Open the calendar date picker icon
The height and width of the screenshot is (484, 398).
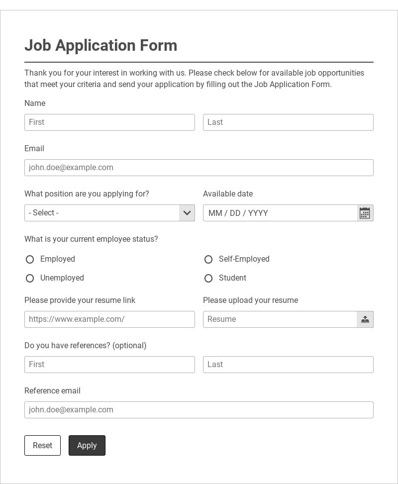(365, 213)
